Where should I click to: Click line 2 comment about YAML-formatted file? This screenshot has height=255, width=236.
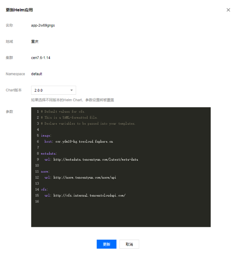tap(69, 118)
